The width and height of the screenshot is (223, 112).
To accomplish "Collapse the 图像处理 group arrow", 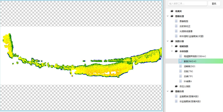I will 168,16.
